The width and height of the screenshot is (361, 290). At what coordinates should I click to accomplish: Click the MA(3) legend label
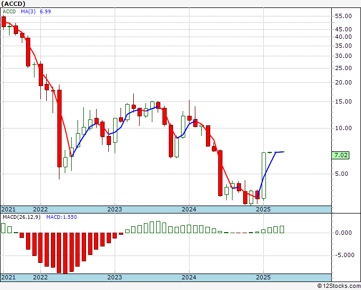(x=28, y=12)
